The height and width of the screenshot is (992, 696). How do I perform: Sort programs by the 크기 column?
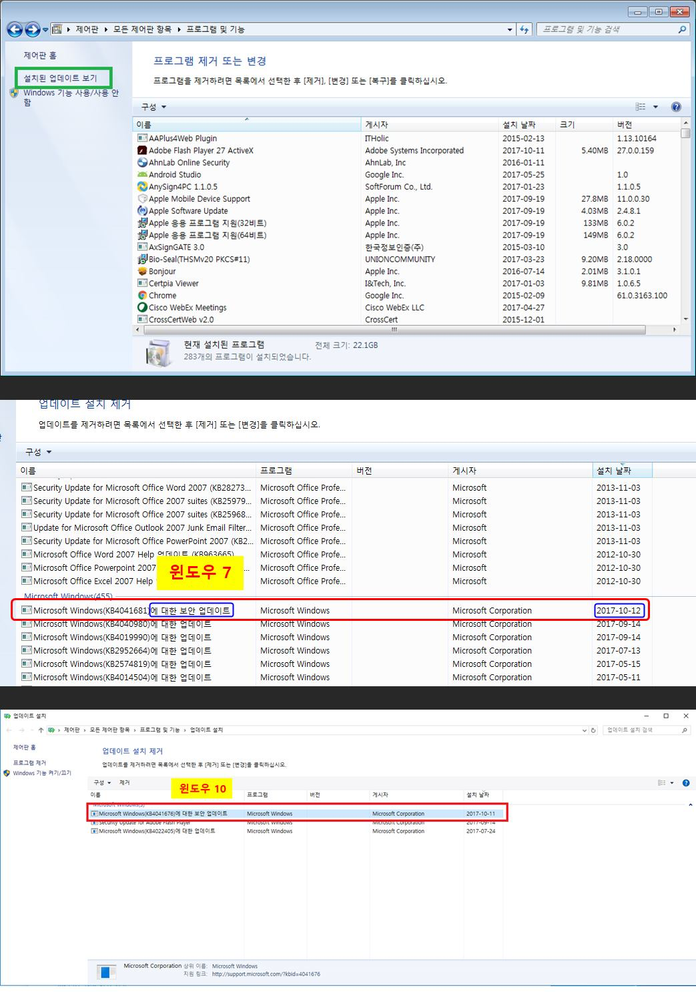[x=585, y=125]
